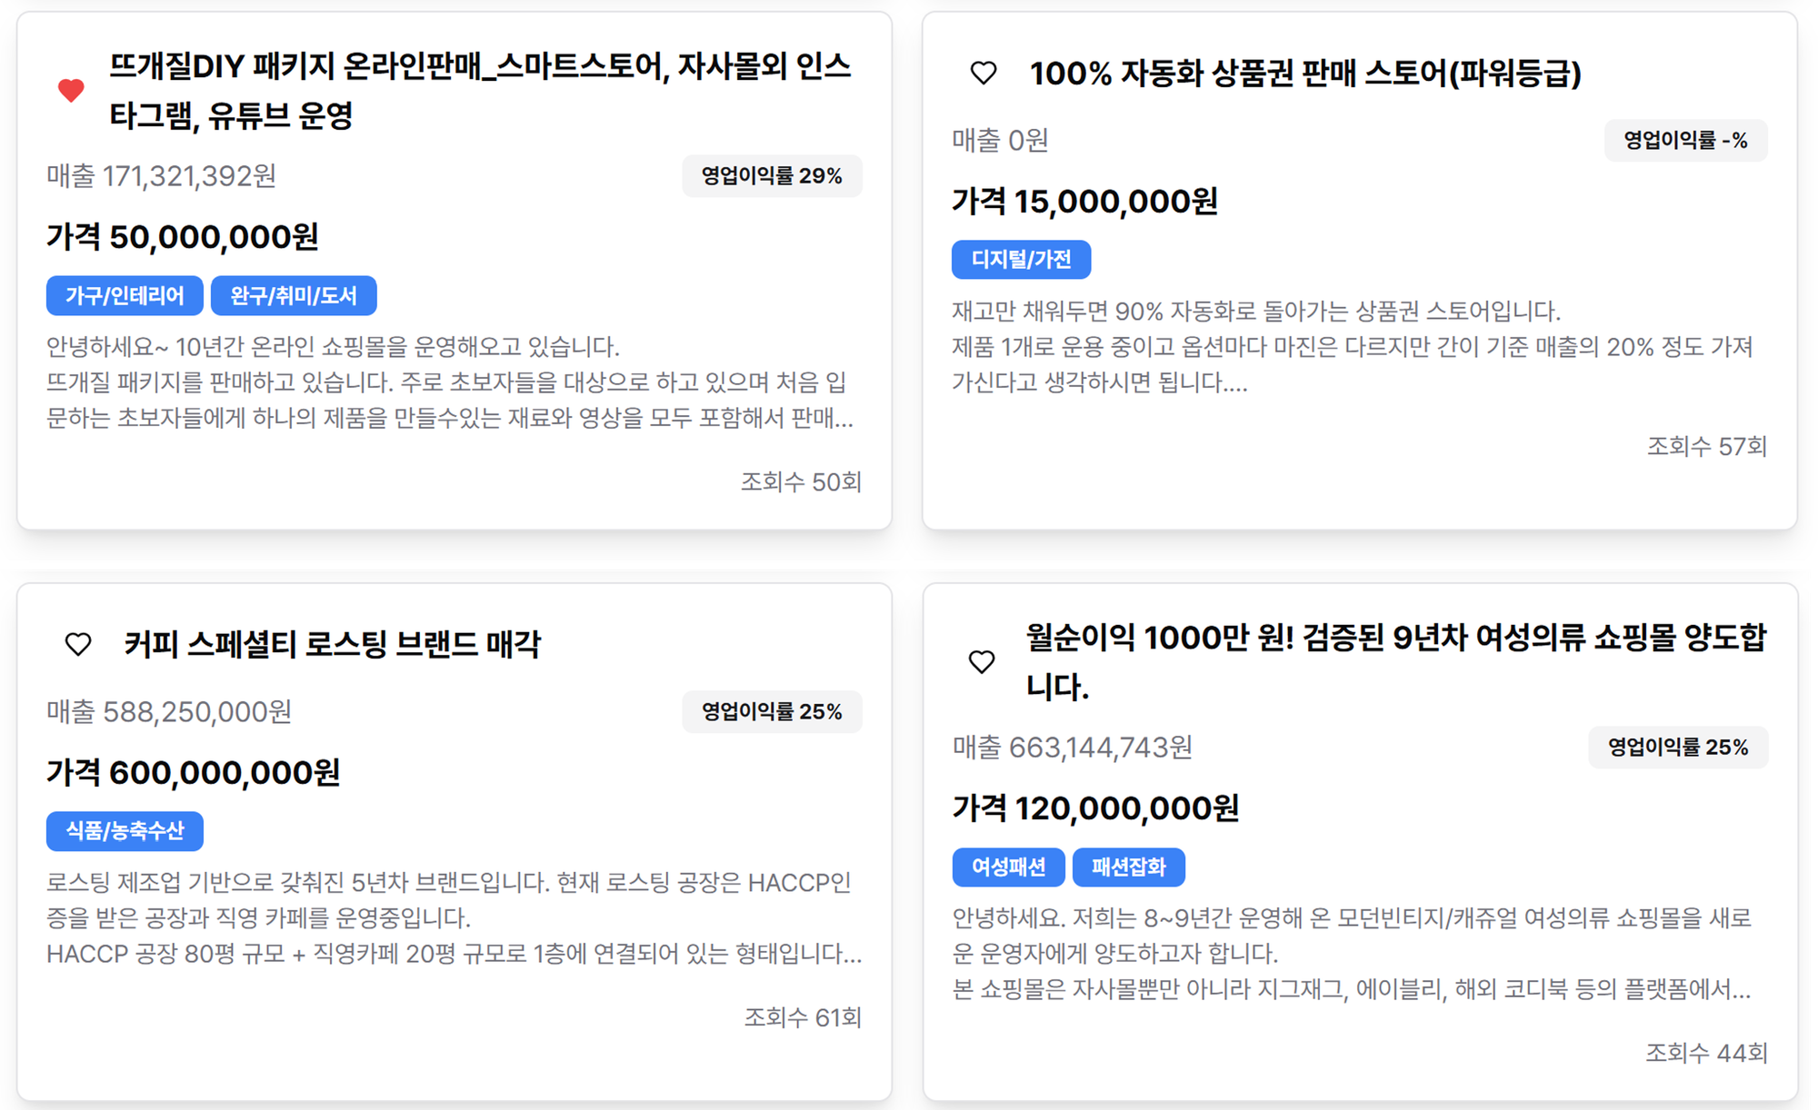Select the 디지털/가전 category tag
This screenshot has width=1818, height=1110.
coord(1022,260)
